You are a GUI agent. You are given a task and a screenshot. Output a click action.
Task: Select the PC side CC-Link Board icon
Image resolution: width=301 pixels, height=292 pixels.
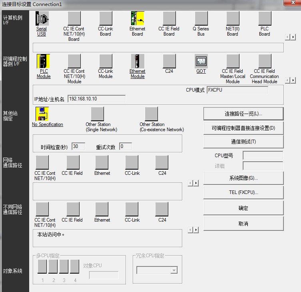point(106,18)
